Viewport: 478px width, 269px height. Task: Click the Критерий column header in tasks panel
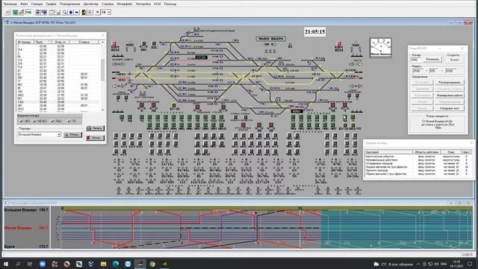(x=388, y=152)
